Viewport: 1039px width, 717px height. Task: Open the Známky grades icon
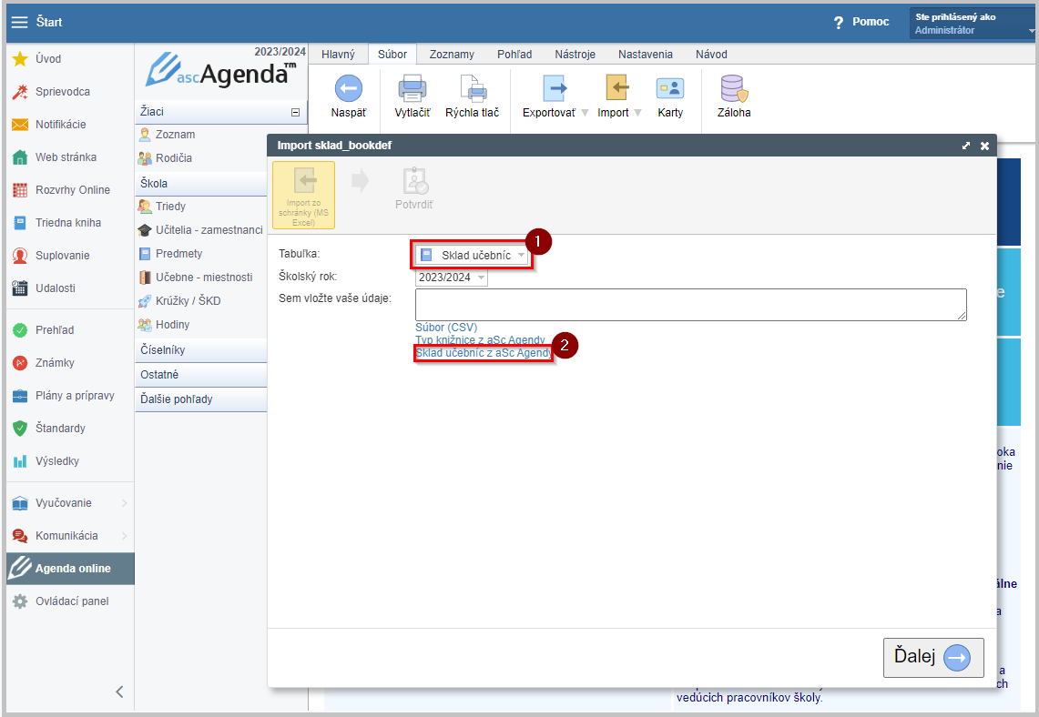20,363
